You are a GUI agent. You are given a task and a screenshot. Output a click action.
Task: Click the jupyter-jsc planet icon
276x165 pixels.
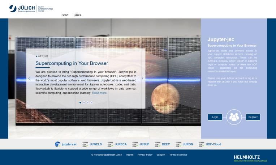[57, 144]
